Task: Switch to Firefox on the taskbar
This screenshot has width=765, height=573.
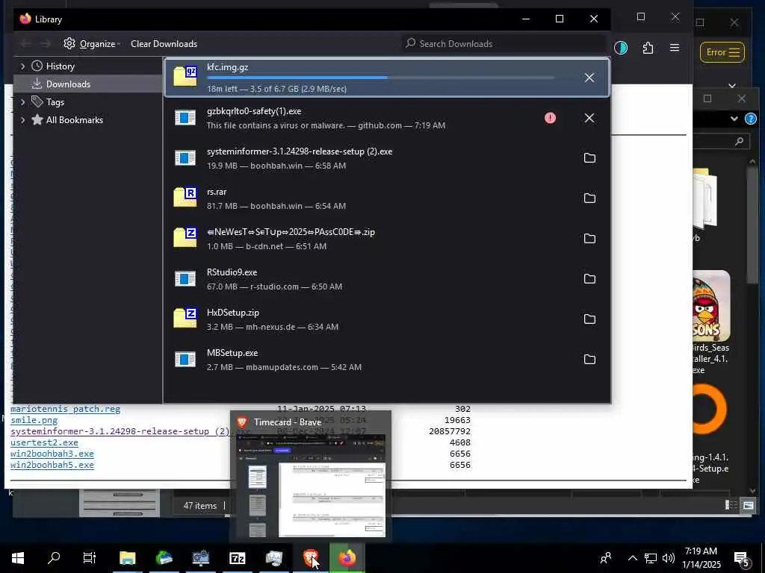Action: click(347, 558)
